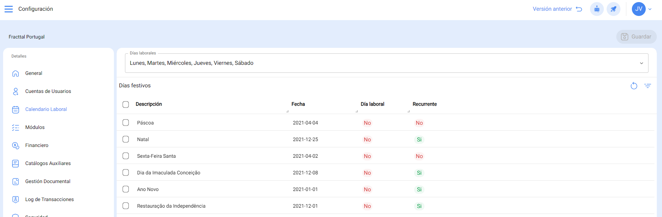
Task: Select all holidays with header checkbox
Action: click(126, 104)
